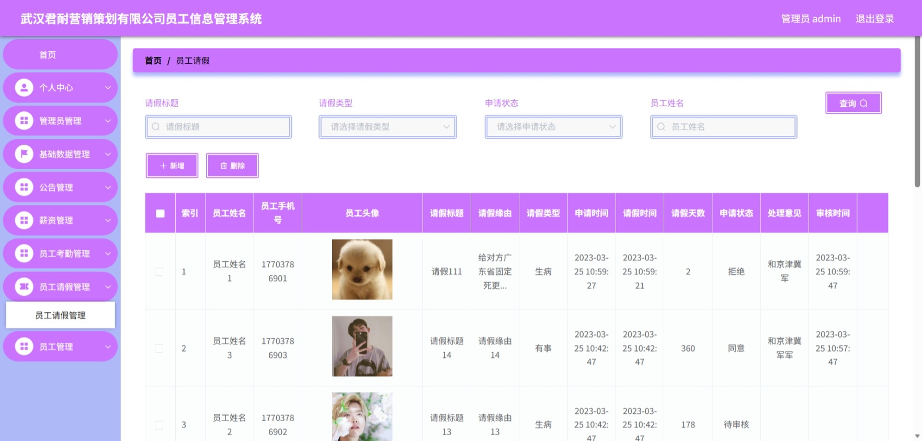Click the 有事 leave type cell

(x=543, y=349)
